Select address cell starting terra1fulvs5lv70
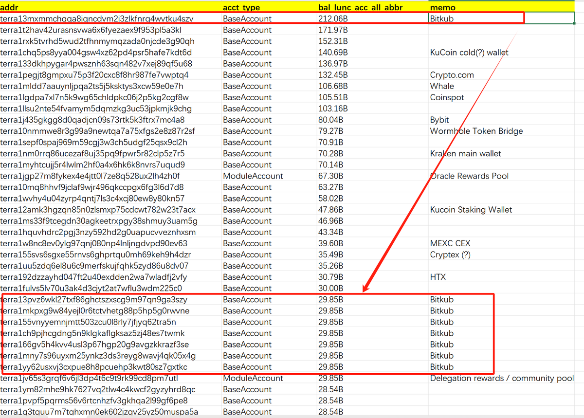The height and width of the screenshot is (418, 584). (x=110, y=288)
